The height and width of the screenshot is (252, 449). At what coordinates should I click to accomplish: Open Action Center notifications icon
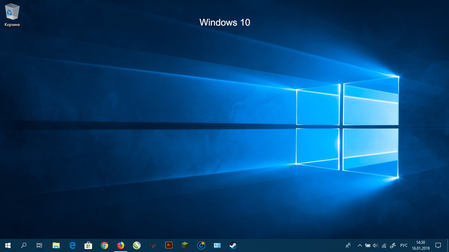pos(438,245)
